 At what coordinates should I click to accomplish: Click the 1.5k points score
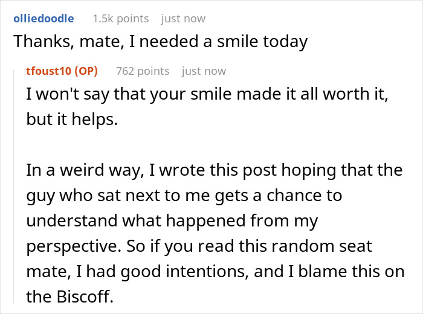point(120,18)
